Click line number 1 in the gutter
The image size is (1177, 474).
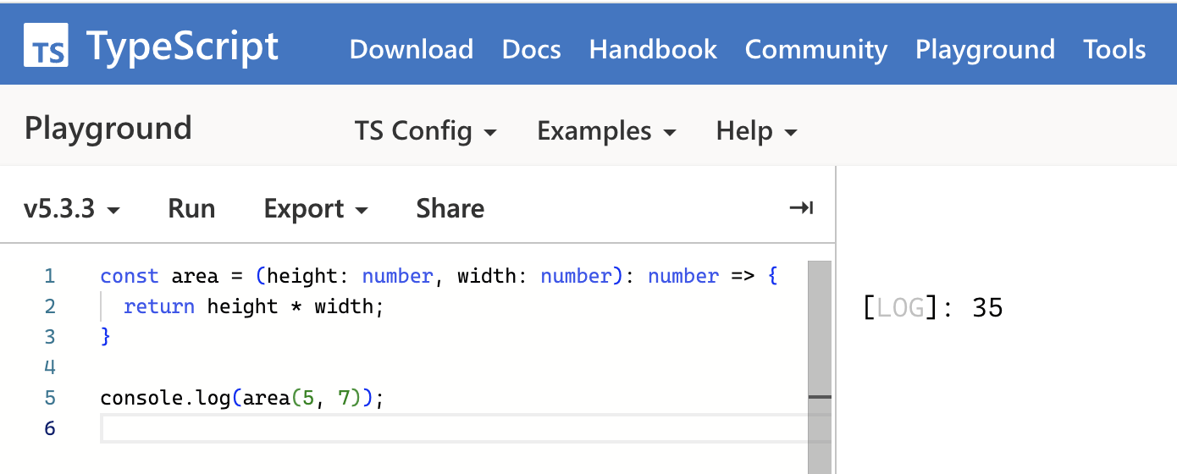pos(49,276)
